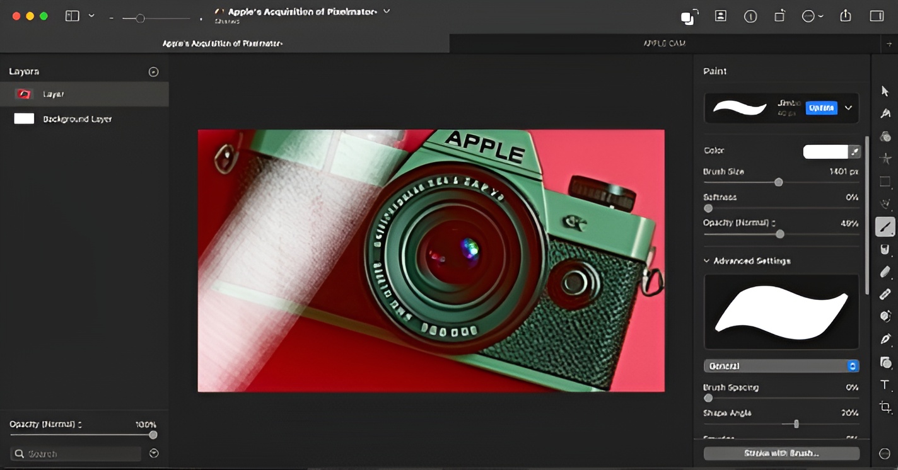Screen dimensions: 898x470
Task: Select the Paint brush tool in toolbar
Action: point(885,227)
